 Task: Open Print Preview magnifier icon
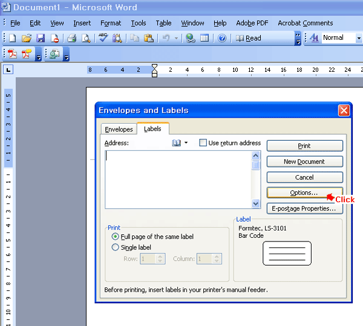(86, 39)
